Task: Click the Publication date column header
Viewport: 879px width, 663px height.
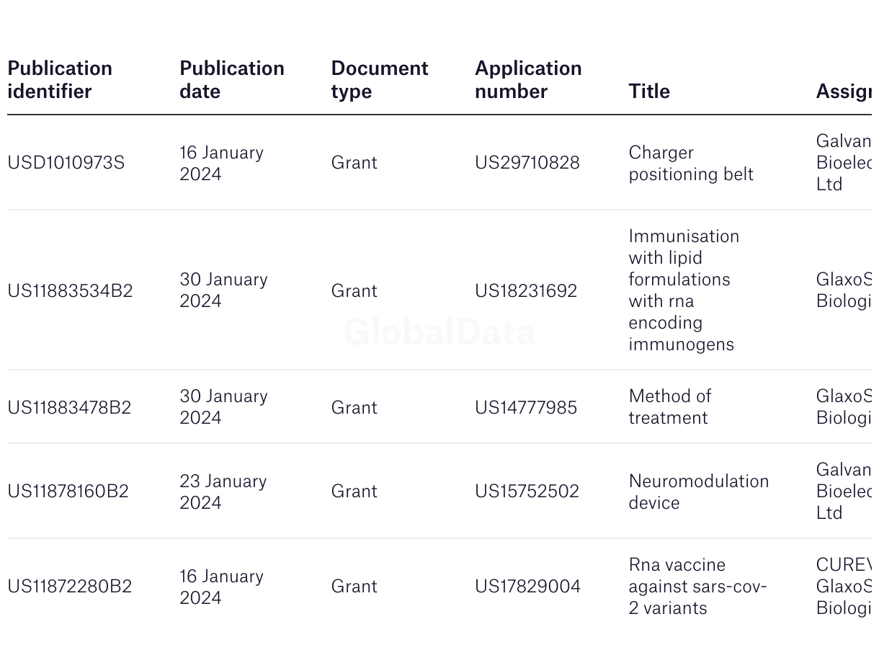Action: [231, 79]
